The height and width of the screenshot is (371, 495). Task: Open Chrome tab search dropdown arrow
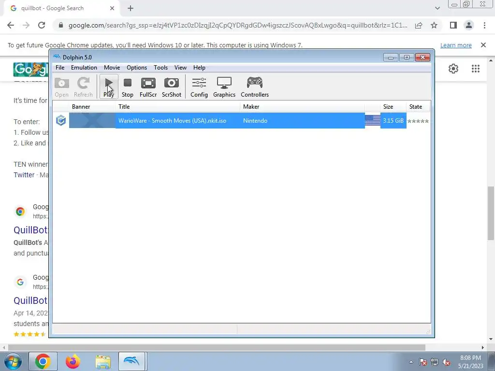click(x=437, y=8)
